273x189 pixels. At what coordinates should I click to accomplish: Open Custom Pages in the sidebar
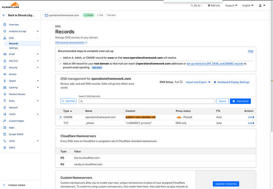click(16, 121)
